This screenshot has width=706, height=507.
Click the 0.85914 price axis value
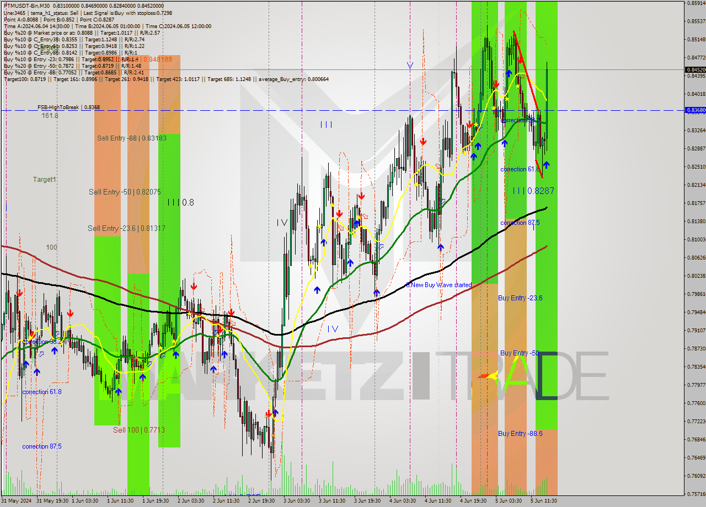696,3
